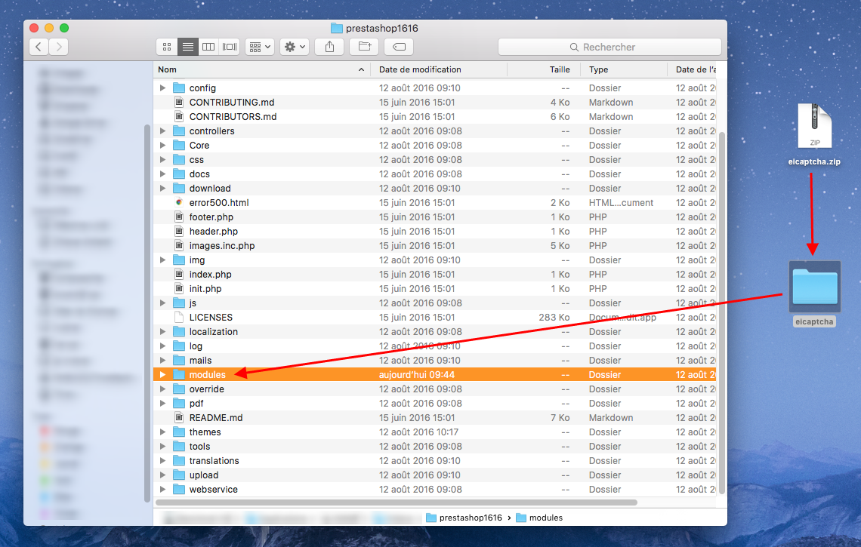The height and width of the screenshot is (547, 861).
Task: Open the gear Action menu dropdown
Action: point(294,47)
